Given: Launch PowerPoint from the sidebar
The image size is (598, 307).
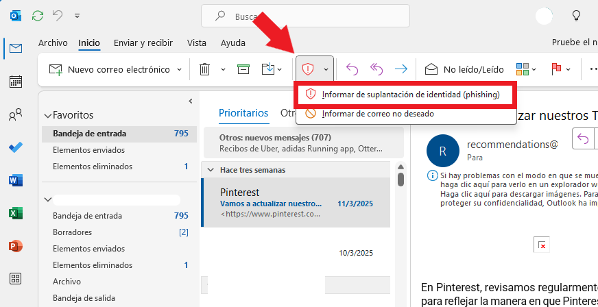Looking at the screenshot, I should click(16, 246).
